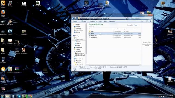Image resolution: width=175 pixels, height=98 pixels.
Task: Select the Fallout configuration file
Action: coord(115,33)
